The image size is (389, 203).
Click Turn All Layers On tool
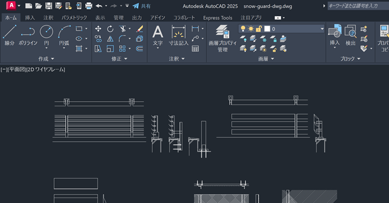243,48
